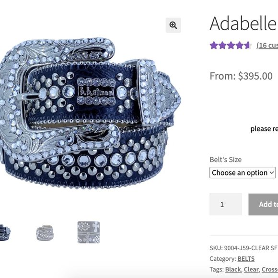Viewport: 278px width, 278px height.
Task: Click the chevron in Choose an option
Action: [x=272, y=173]
